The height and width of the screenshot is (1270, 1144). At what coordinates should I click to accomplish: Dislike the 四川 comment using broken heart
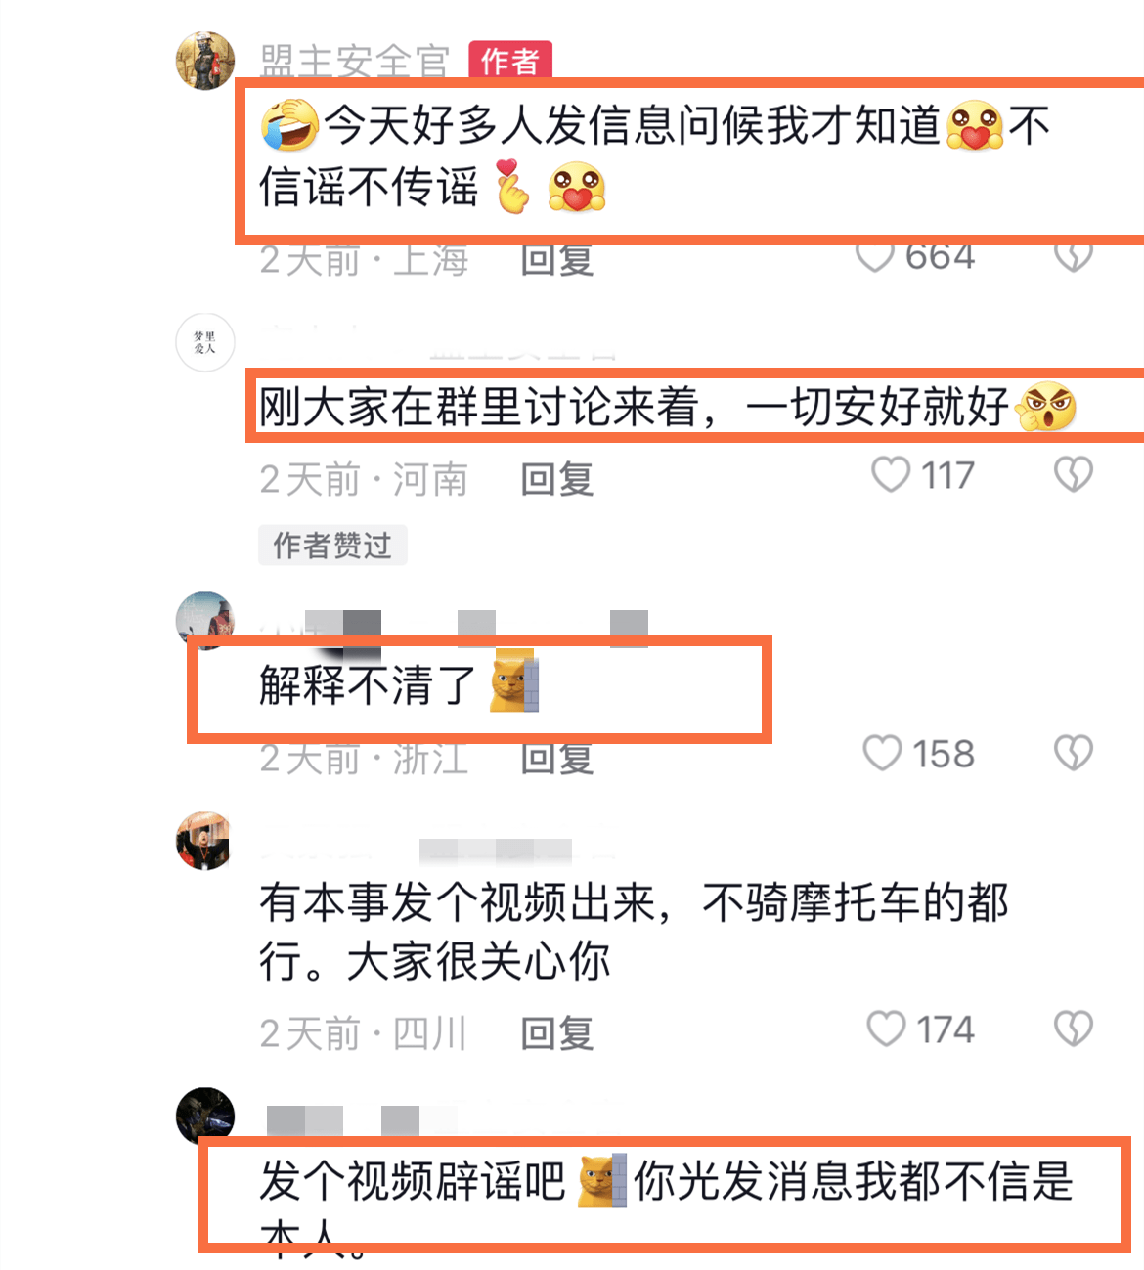1073,1029
